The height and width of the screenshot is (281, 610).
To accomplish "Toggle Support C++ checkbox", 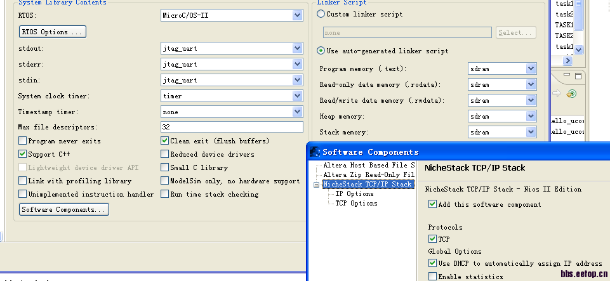I will [x=23, y=154].
